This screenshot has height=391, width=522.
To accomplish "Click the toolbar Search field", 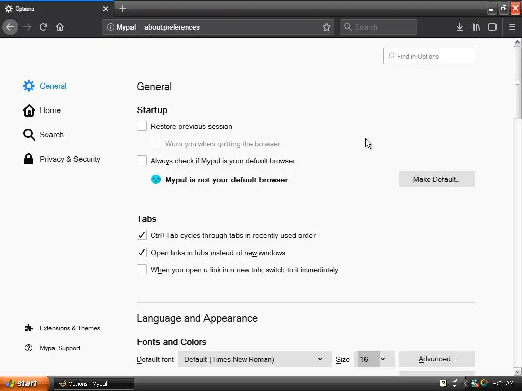I will tap(379, 27).
